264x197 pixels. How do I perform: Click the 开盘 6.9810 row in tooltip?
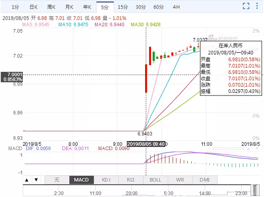pyautogui.click(x=231, y=60)
